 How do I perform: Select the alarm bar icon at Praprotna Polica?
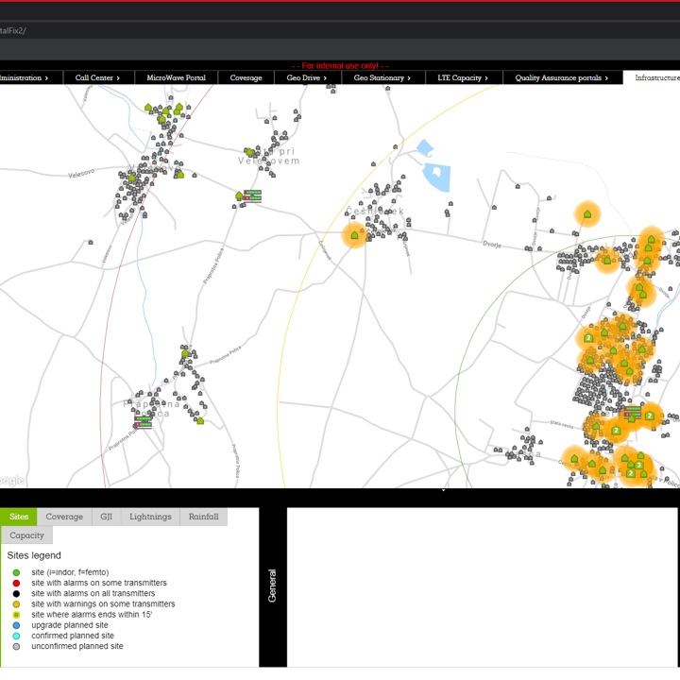(144, 423)
